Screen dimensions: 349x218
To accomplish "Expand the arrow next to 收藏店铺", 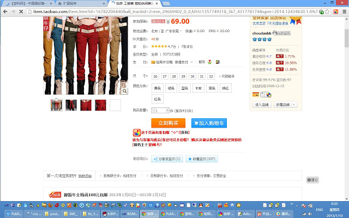I will (294, 104).
